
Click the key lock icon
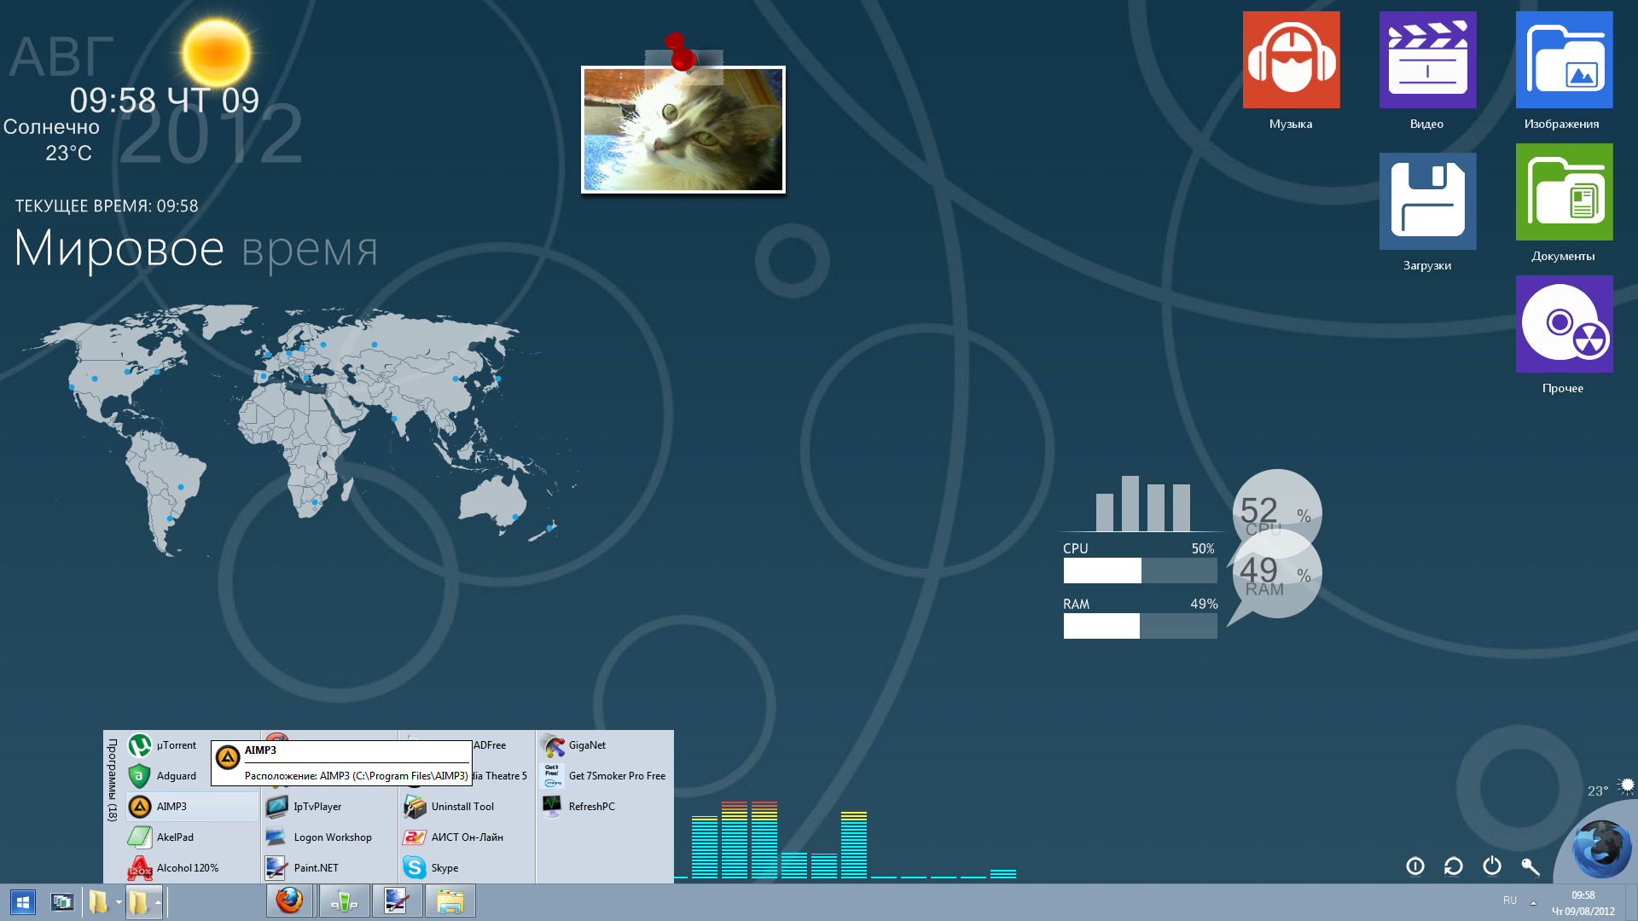tap(1530, 866)
